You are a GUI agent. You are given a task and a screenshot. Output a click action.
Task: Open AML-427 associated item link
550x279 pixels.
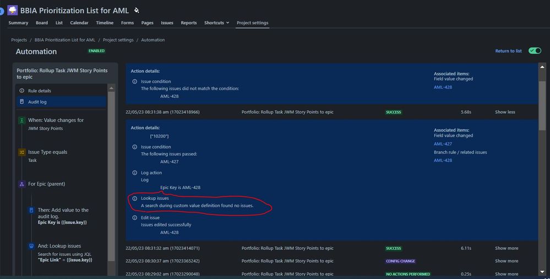click(x=443, y=144)
